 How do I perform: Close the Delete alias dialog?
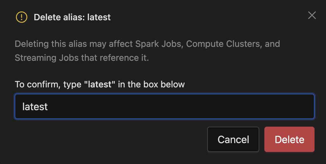tap(312, 15)
